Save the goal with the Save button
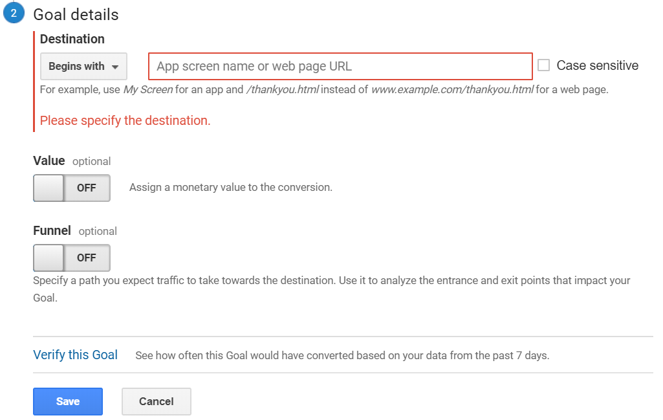663x420 pixels. click(x=68, y=401)
